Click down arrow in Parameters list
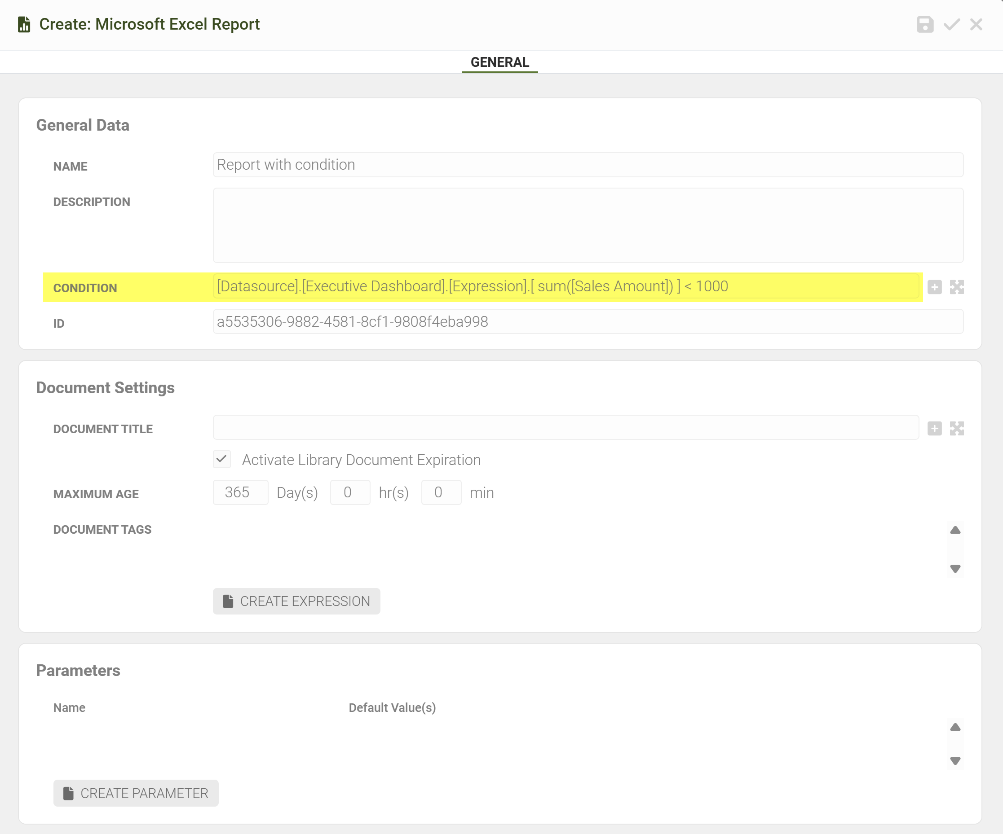 [955, 761]
